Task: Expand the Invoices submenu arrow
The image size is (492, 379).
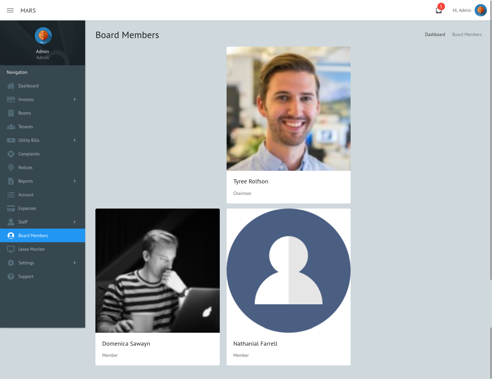Action: [75, 99]
